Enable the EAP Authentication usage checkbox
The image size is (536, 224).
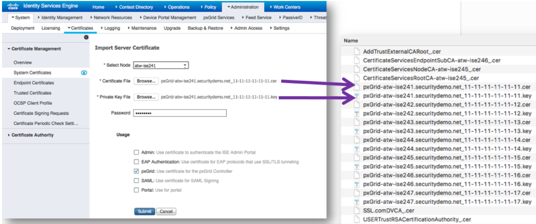pos(137,162)
